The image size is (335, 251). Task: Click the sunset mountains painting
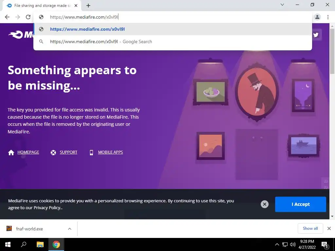211,146
